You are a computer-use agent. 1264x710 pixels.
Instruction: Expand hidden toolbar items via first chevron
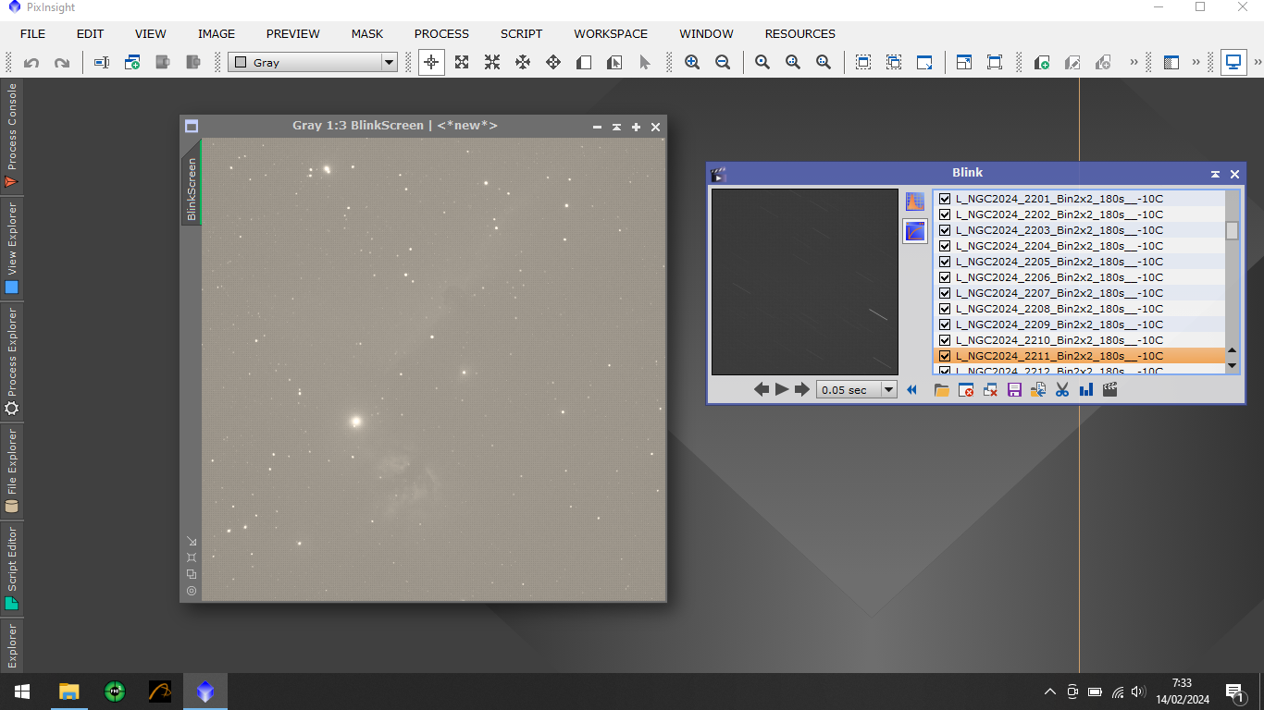click(x=1134, y=63)
